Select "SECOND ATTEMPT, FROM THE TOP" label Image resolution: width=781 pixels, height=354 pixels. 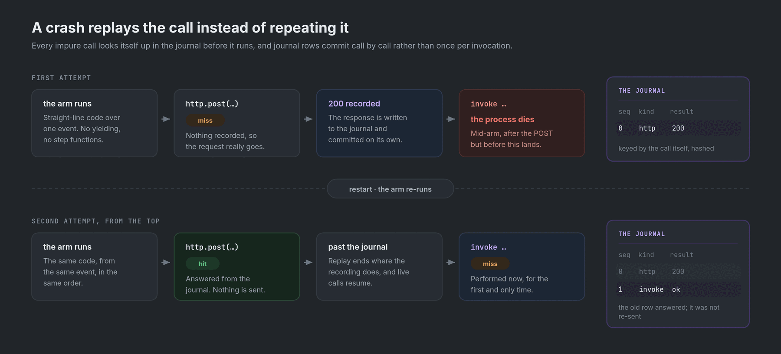point(96,221)
